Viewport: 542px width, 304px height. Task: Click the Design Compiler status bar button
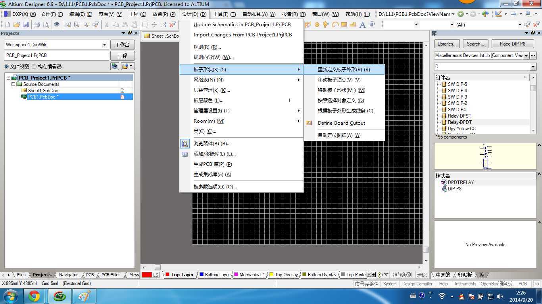pos(417,284)
